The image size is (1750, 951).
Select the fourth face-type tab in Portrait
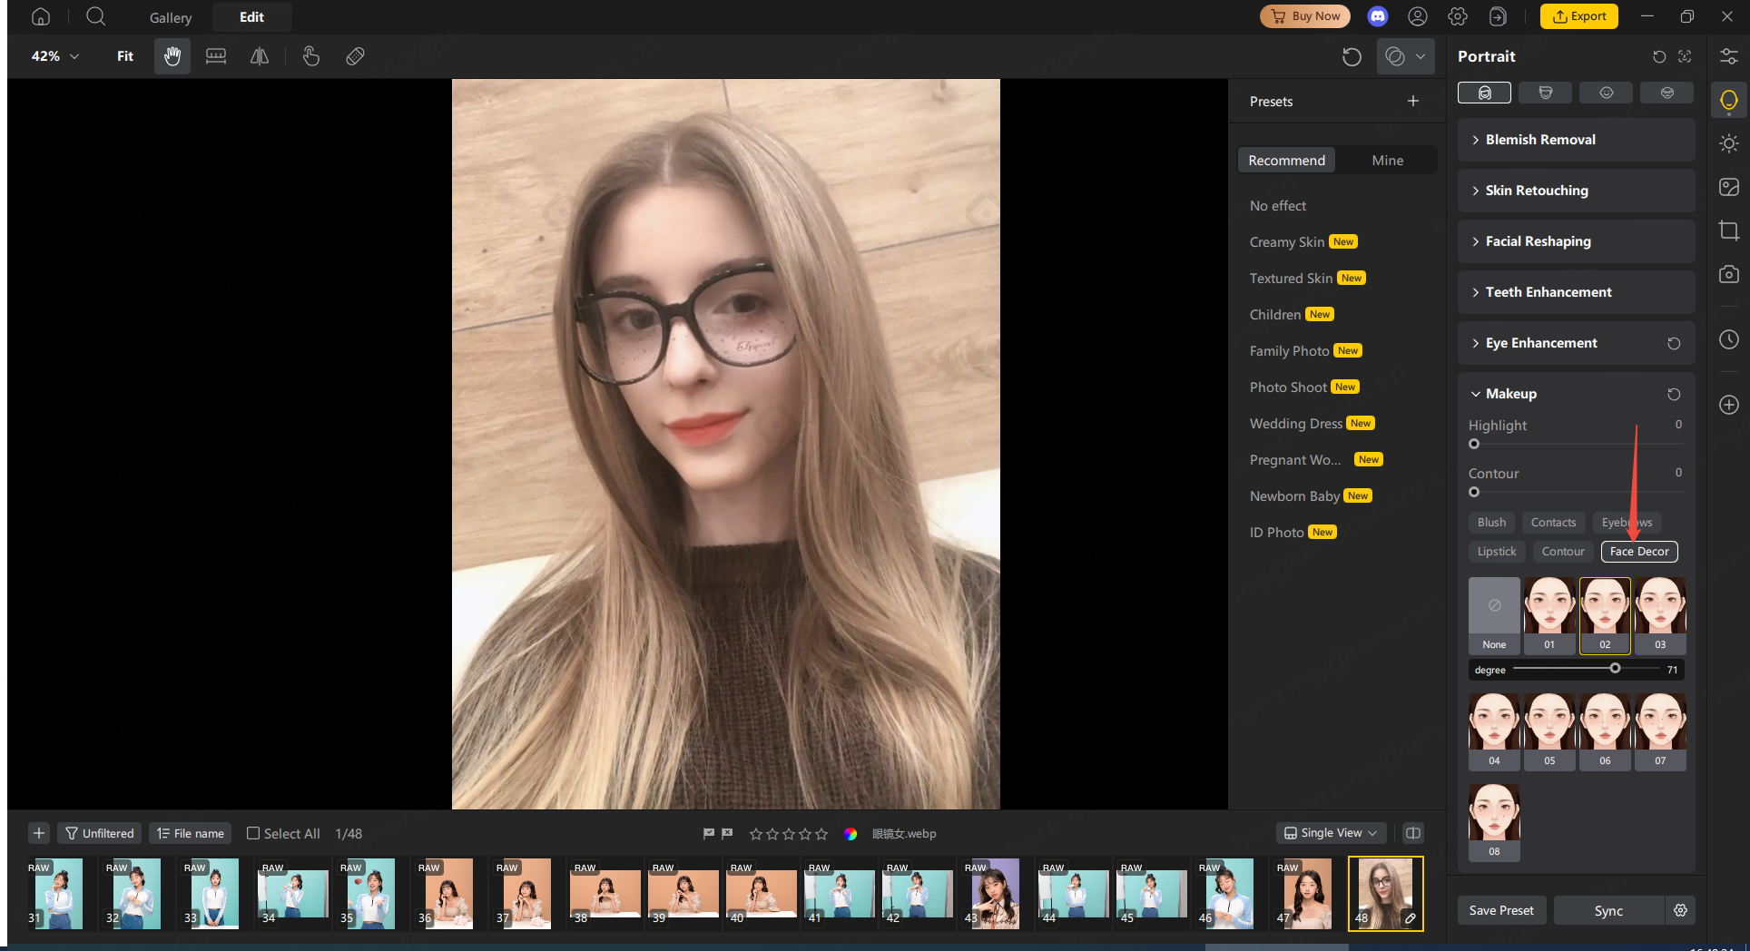(1667, 93)
